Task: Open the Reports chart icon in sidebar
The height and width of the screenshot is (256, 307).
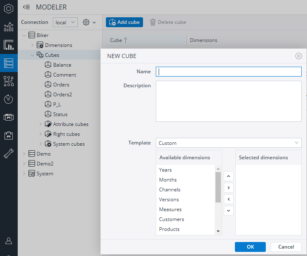Action: pos(9,27)
